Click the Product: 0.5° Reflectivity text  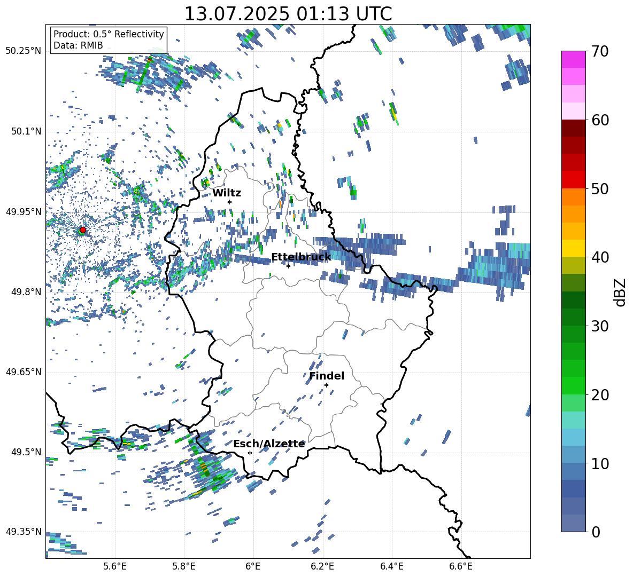click(x=109, y=34)
